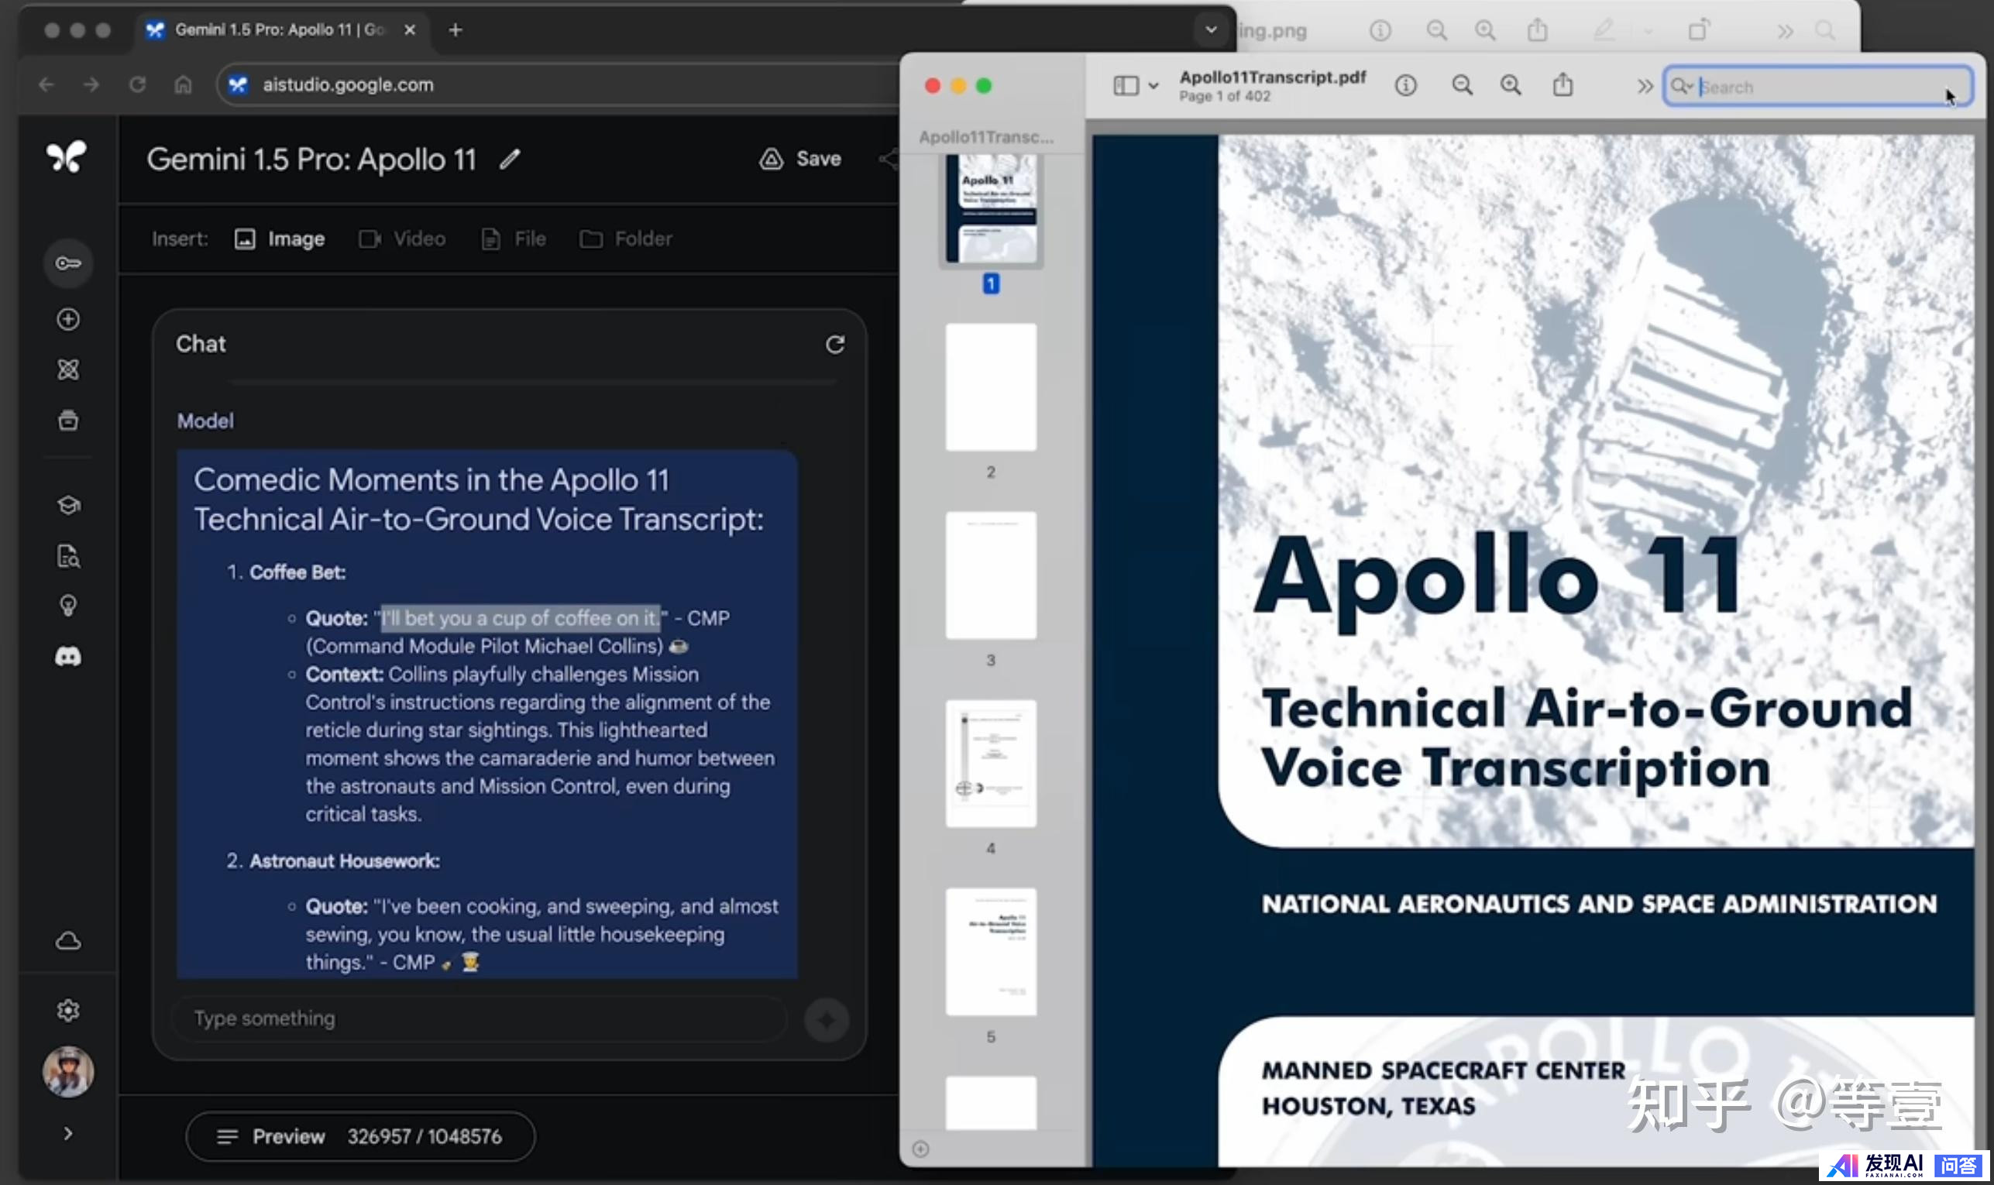
Task: Open sidebar view options dropdown chevron
Action: [1153, 85]
